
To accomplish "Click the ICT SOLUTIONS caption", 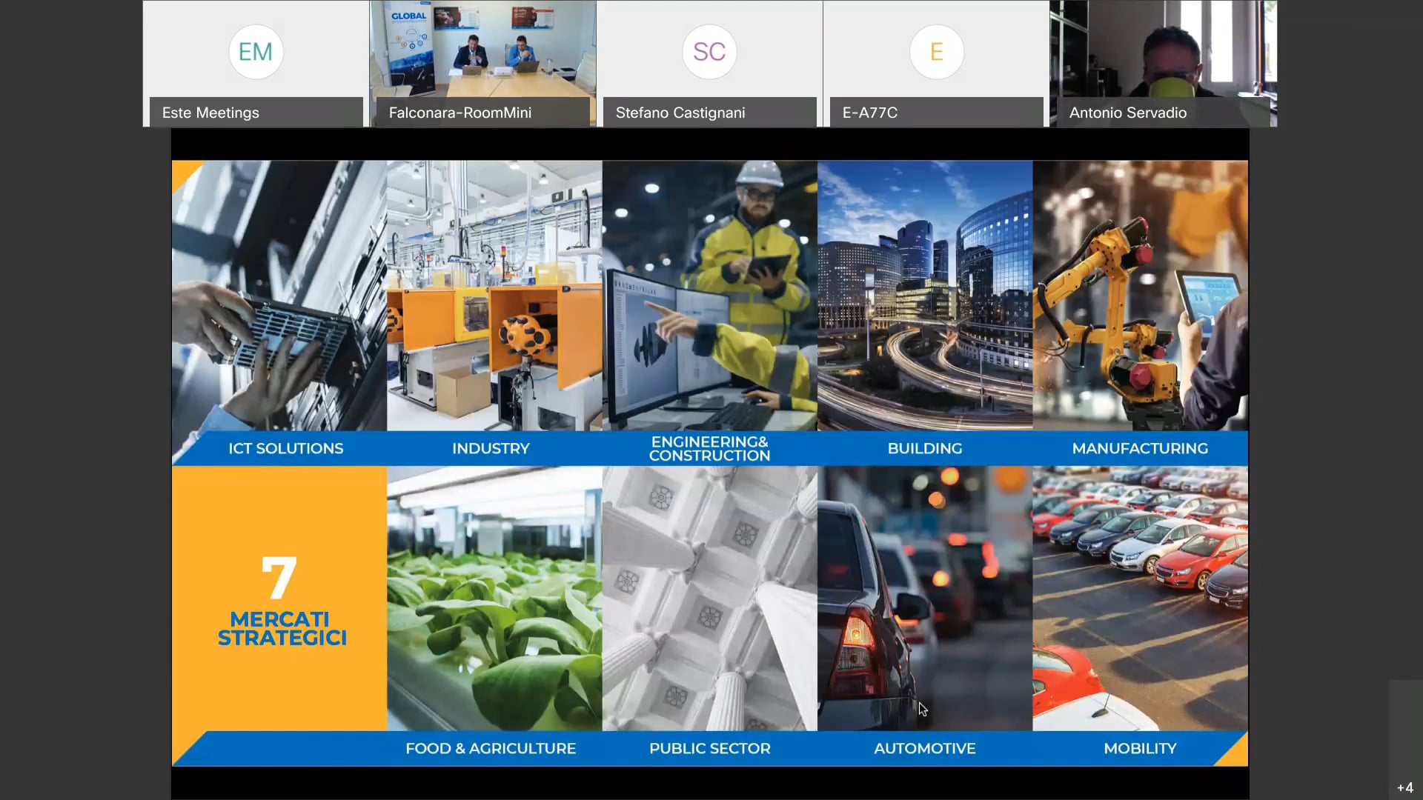I will (x=286, y=448).
